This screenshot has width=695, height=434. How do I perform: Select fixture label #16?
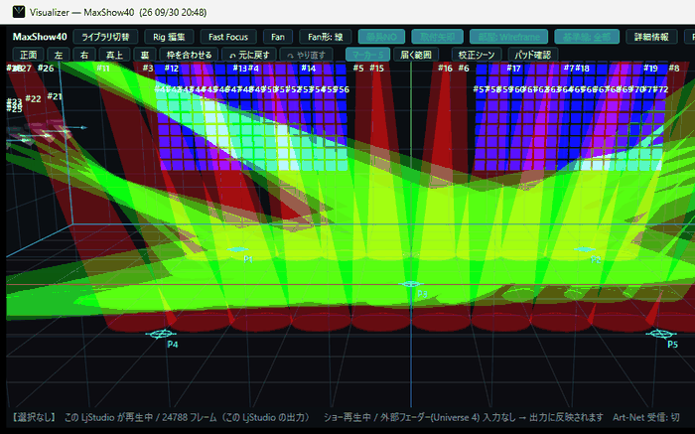tap(445, 69)
